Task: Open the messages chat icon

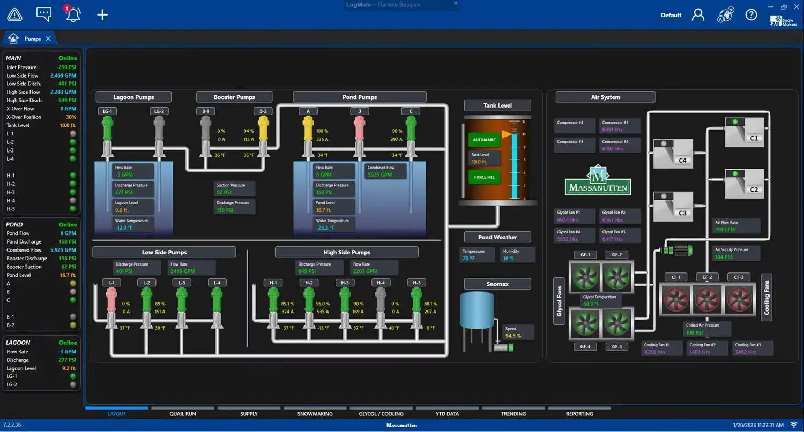Action: coord(43,14)
